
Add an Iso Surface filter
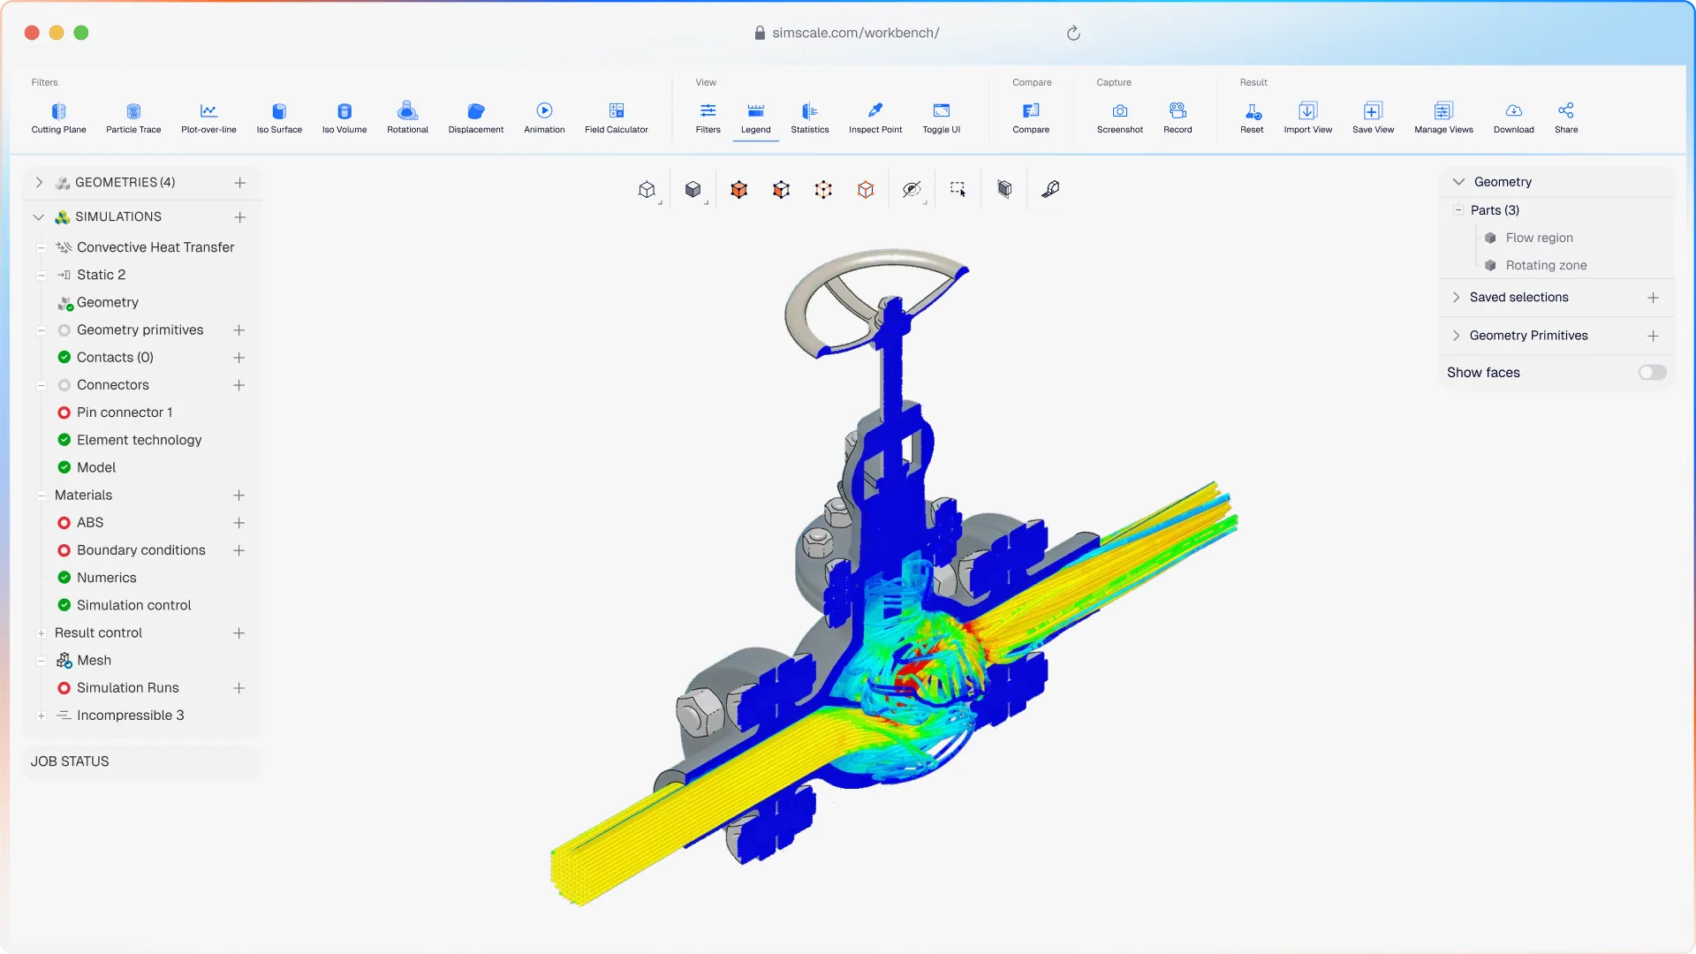pyautogui.click(x=279, y=118)
